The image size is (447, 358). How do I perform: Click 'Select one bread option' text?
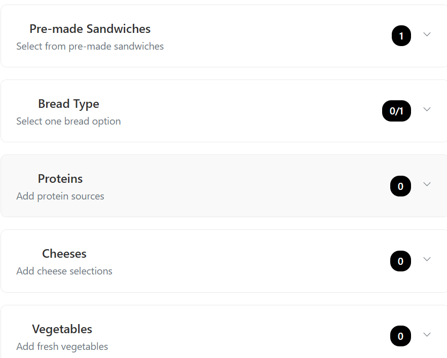coord(68,122)
